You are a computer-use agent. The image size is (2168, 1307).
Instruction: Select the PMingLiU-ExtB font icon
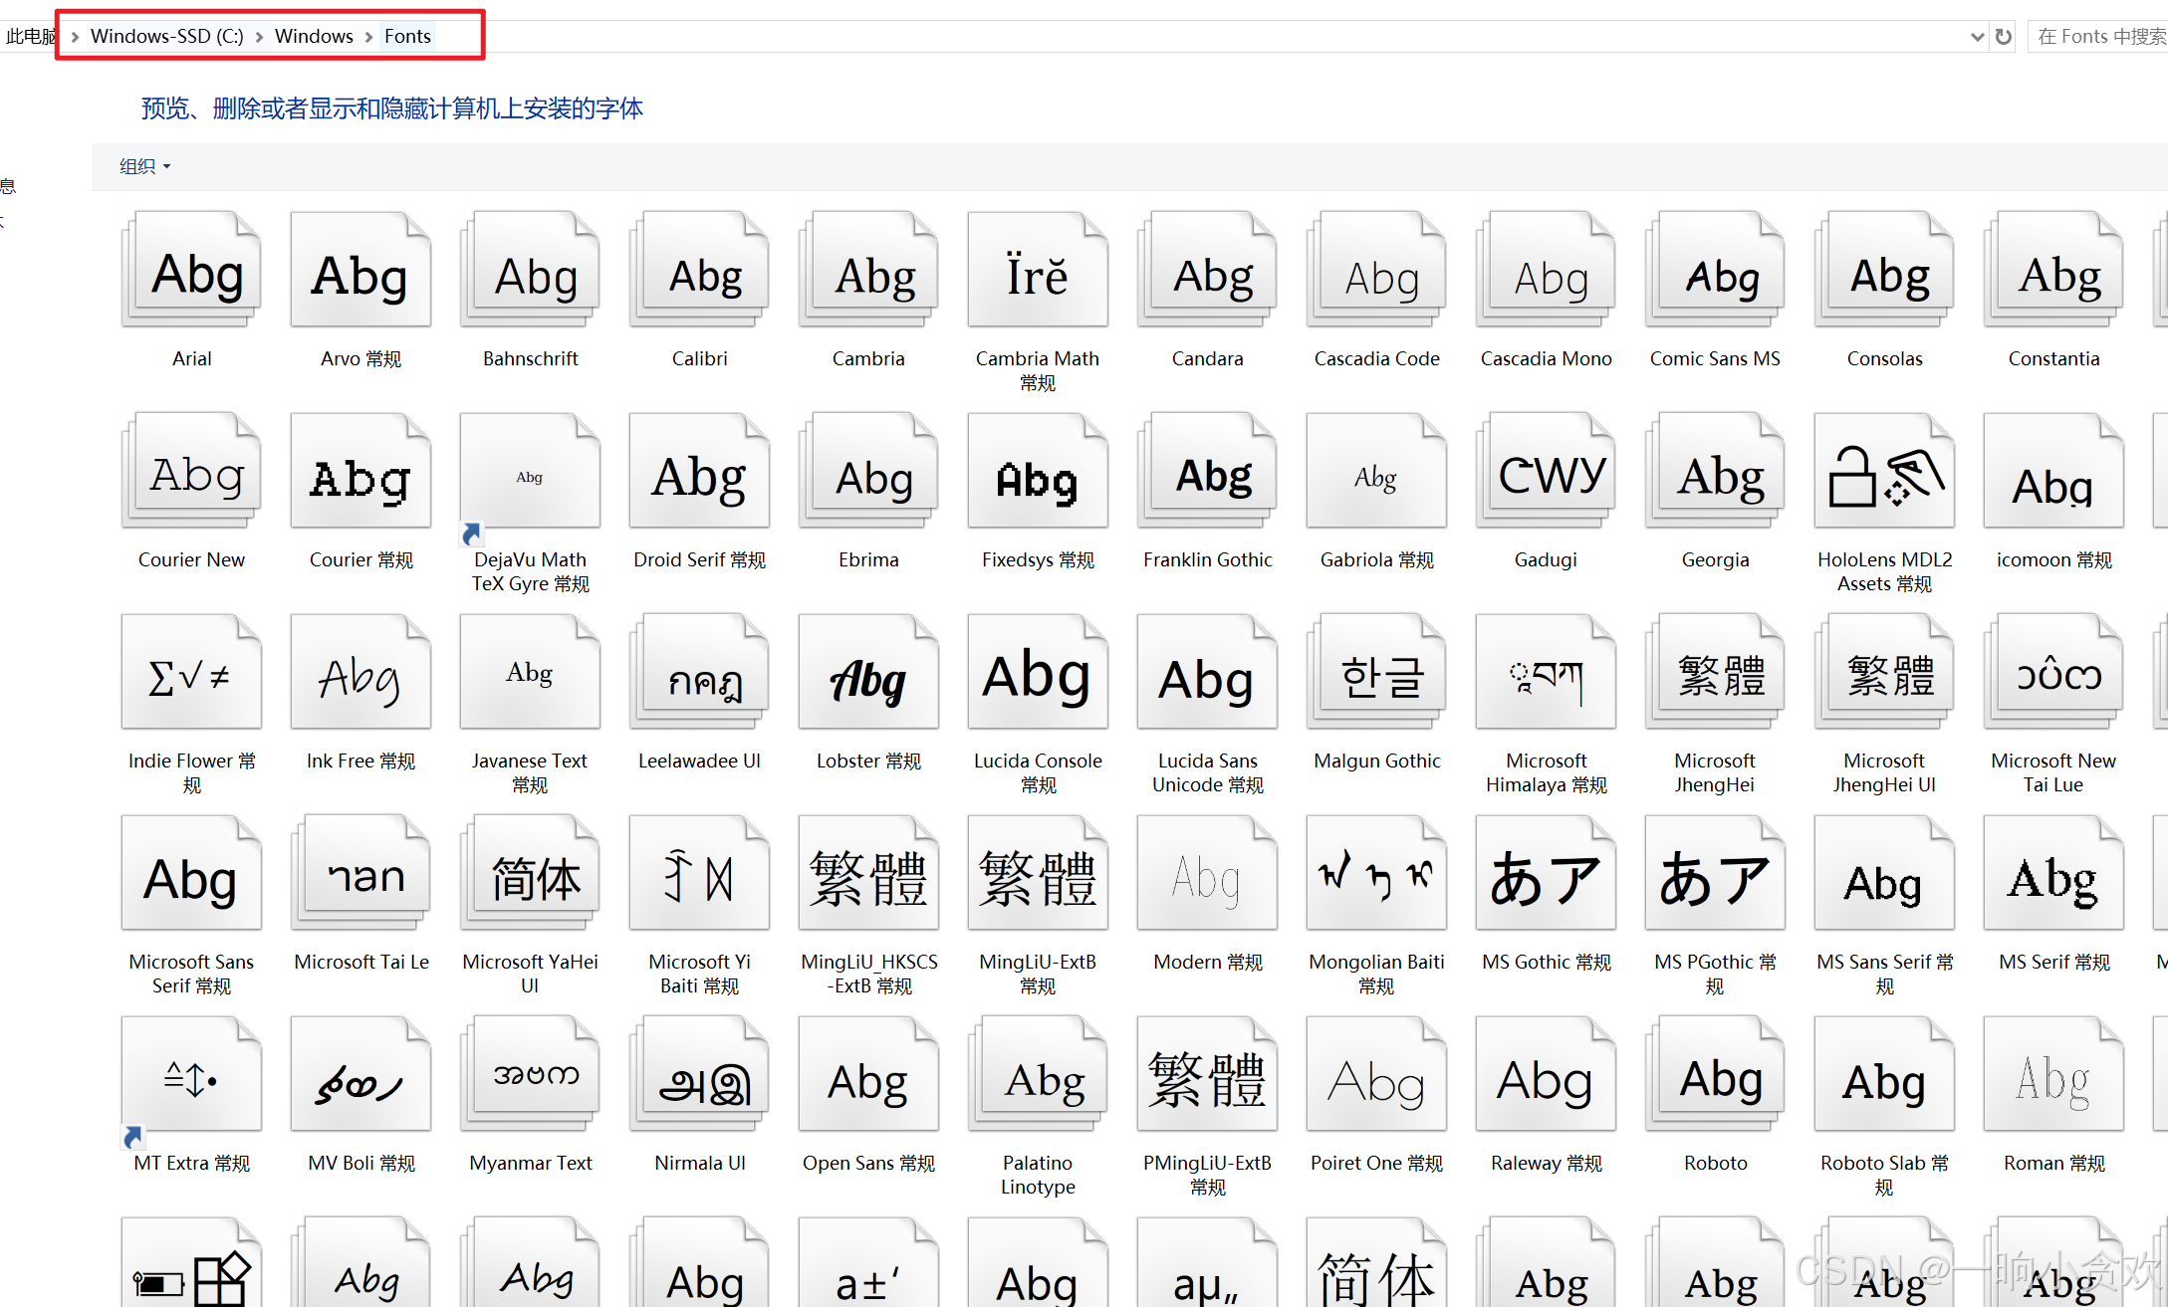point(1207,1073)
